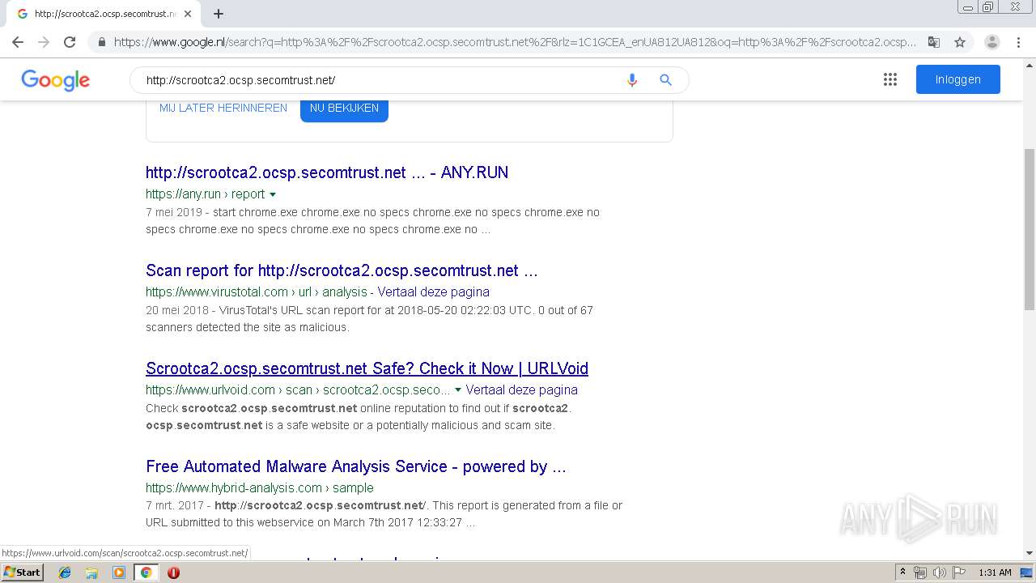1036x583 pixels.
Task: Select the secomtrust browser tab
Action: pyautogui.click(x=104, y=14)
